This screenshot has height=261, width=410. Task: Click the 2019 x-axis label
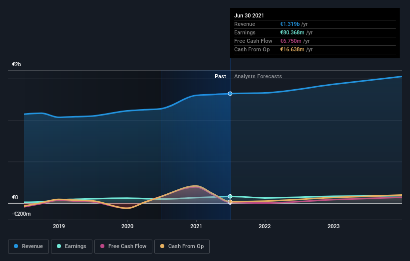(x=59, y=226)
